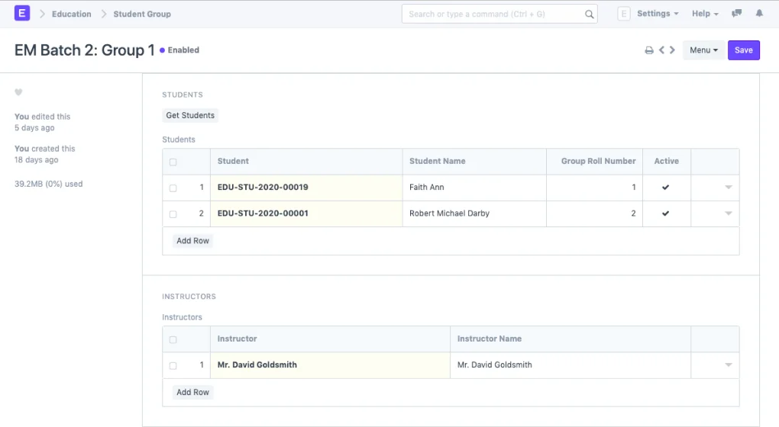The width and height of the screenshot is (779, 427).
Task: Open the Settings dropdown
Action: pyautogui.click(x=658, y=14)
